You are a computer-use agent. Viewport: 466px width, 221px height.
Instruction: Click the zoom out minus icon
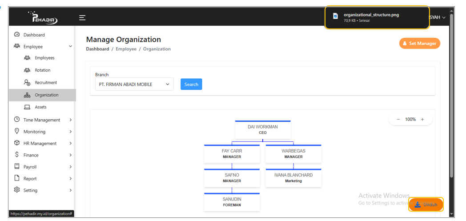pyautogui.click(x=398, y=120)
